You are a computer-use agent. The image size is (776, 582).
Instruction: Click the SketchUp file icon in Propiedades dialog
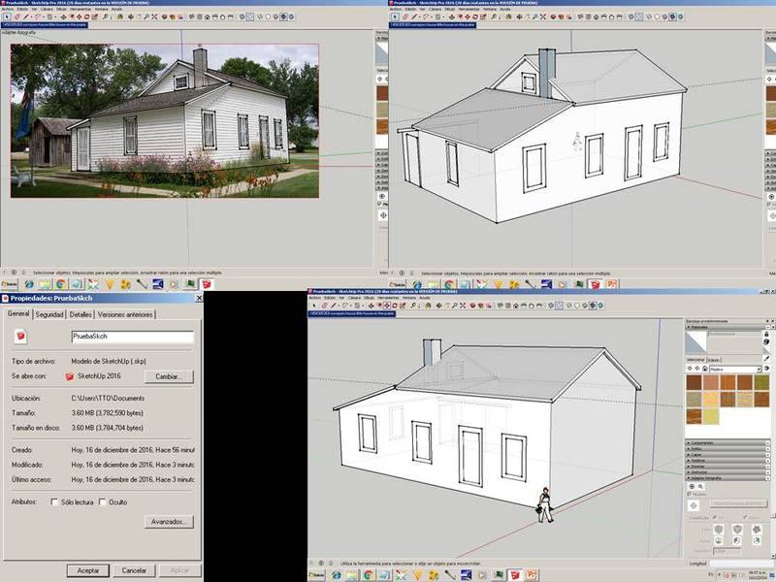[18, 337]
